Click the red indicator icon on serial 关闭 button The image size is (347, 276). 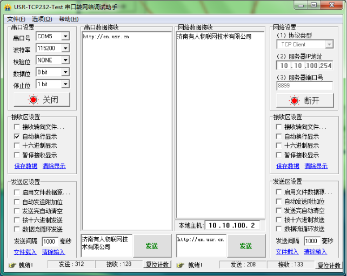click(34, 100)
